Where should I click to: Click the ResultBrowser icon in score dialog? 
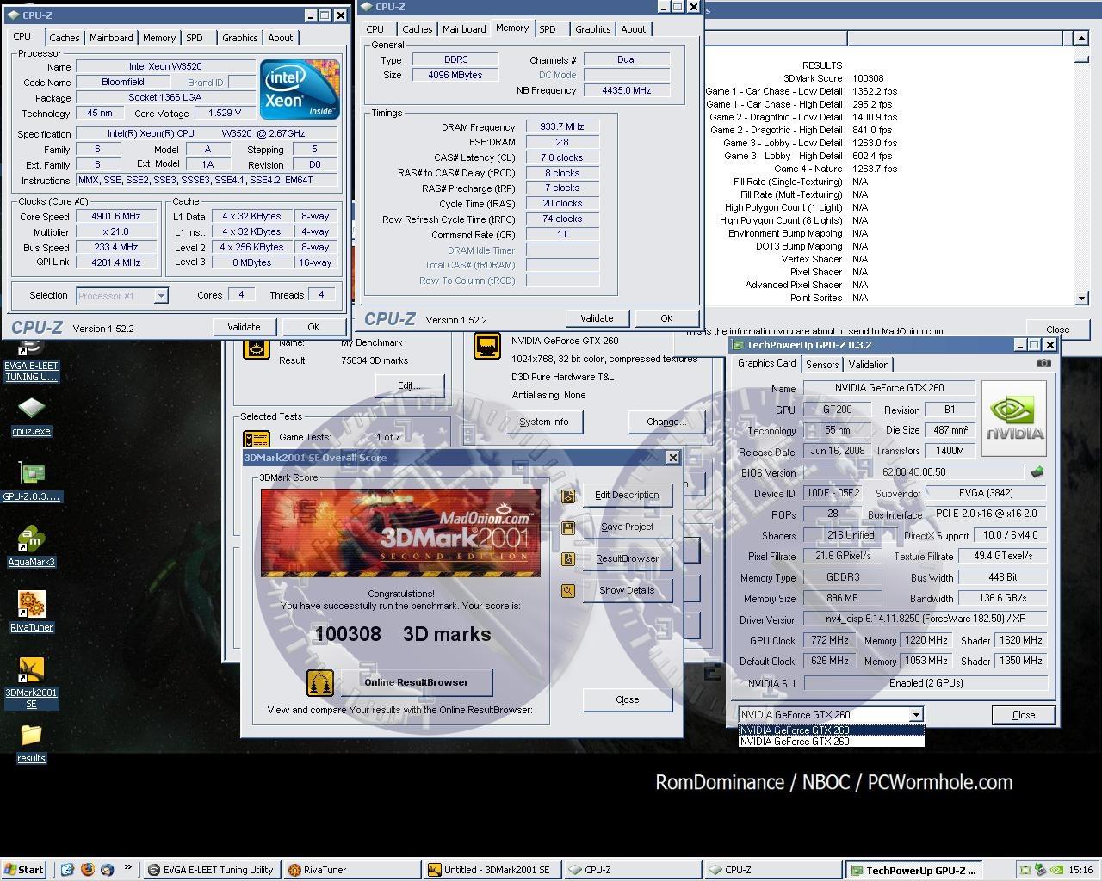(567, 559)
